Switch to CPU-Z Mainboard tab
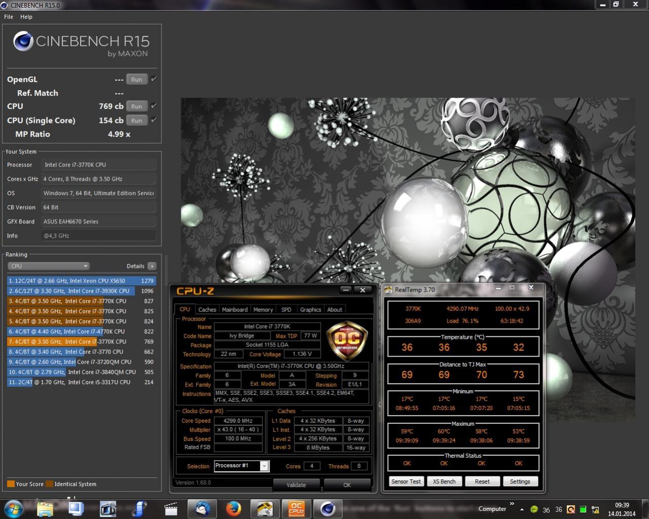The image size is (649, 519). coord(234,309)
